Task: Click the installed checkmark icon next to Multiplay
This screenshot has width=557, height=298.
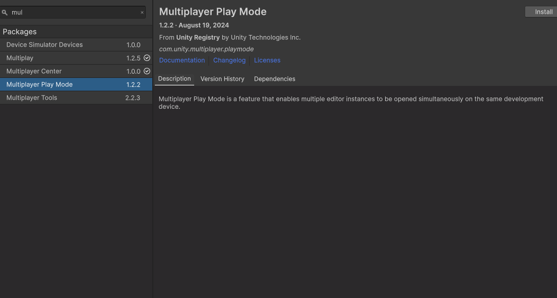Action: click(147, 58)
